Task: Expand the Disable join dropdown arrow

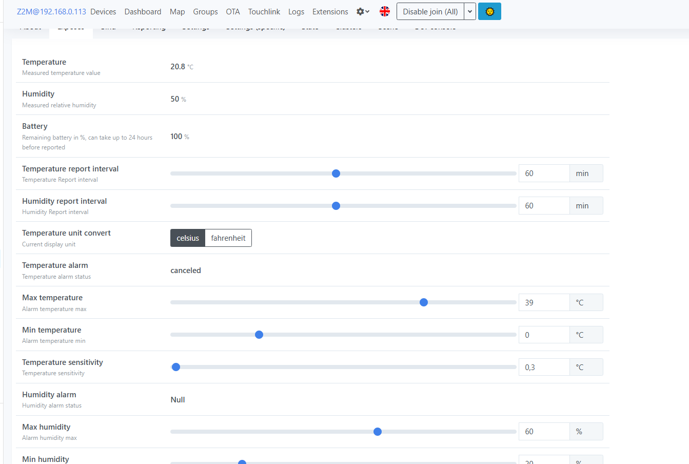Action: click(x=470, y=11)
